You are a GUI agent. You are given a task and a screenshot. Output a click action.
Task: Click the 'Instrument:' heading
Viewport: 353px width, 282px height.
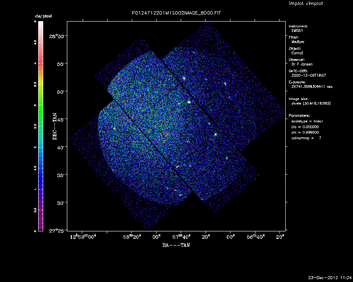[x=298, y=26]
